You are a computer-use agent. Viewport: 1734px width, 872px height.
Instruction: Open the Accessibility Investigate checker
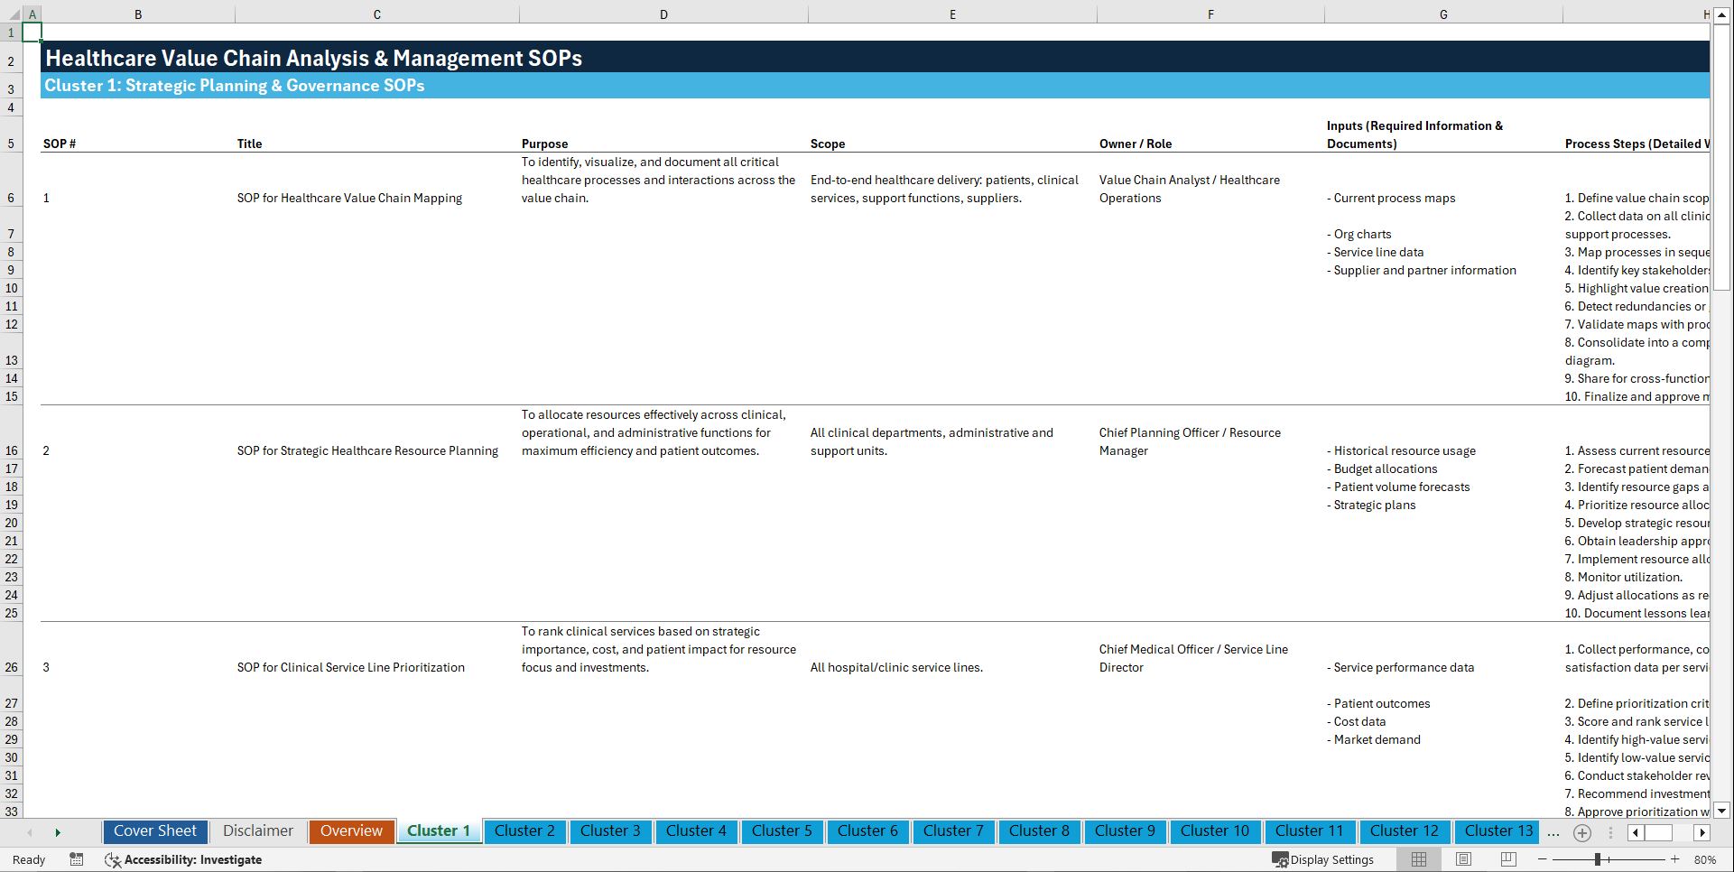point(183,859)
